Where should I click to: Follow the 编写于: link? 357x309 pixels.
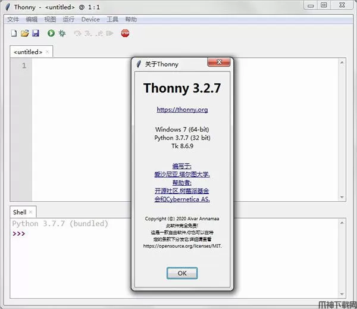(x=181, y=166)
